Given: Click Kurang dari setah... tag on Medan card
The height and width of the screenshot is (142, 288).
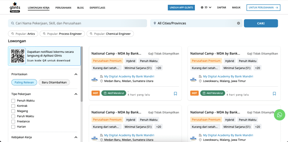Looking at the screenshot, I should tap(106, 68).
